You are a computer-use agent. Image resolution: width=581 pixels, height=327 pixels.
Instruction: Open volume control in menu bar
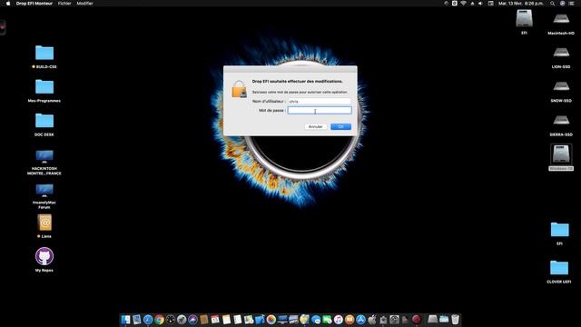tap(480, 4)
